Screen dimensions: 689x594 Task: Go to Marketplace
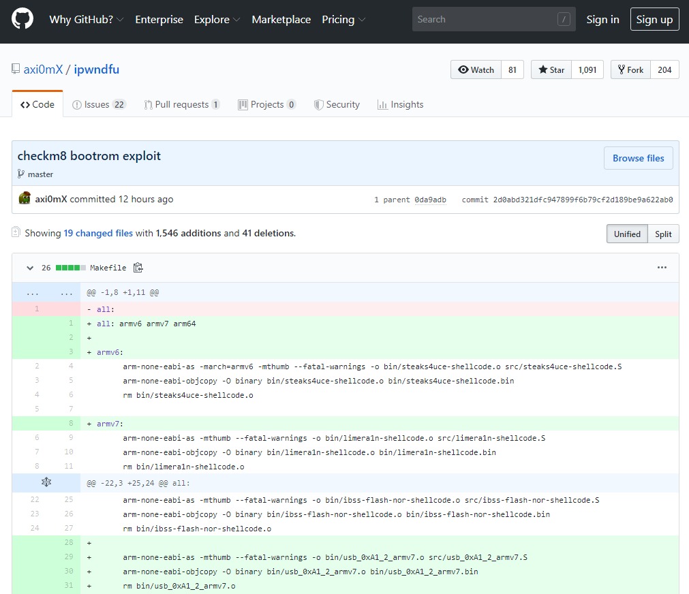[x=281, y=19]
